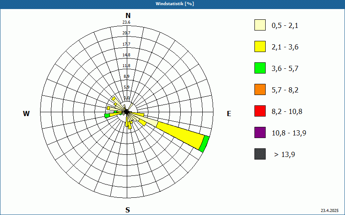Click the 20,7 ring scale value
345x215 pixels.
tap(126, 33)
